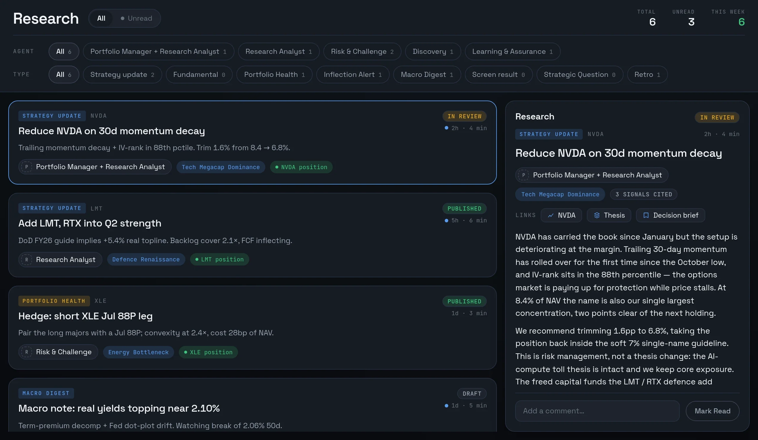Filter by Risk & Challenge agent
758x440 pixels.
coord(362,51)
